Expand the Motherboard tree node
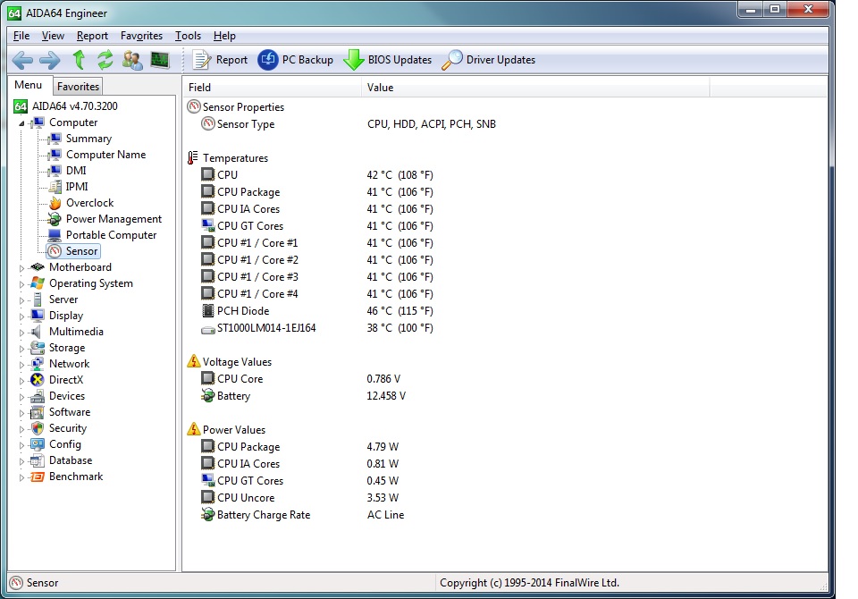 (x=22, y=267)
